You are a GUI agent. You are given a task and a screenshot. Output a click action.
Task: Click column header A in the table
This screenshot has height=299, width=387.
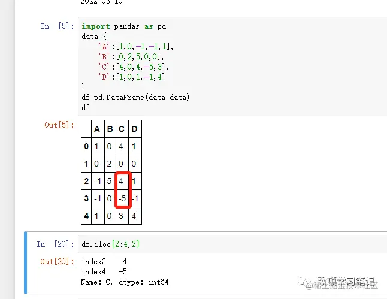[x=98, y=129]
